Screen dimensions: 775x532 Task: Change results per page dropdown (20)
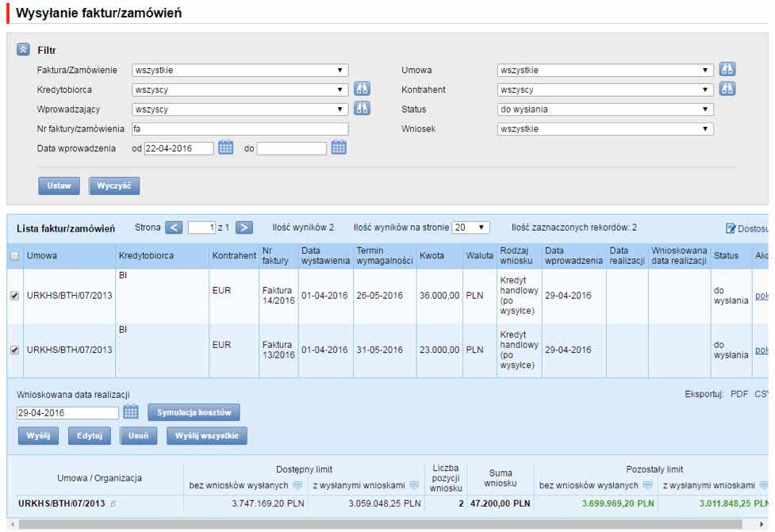[470, 228]
